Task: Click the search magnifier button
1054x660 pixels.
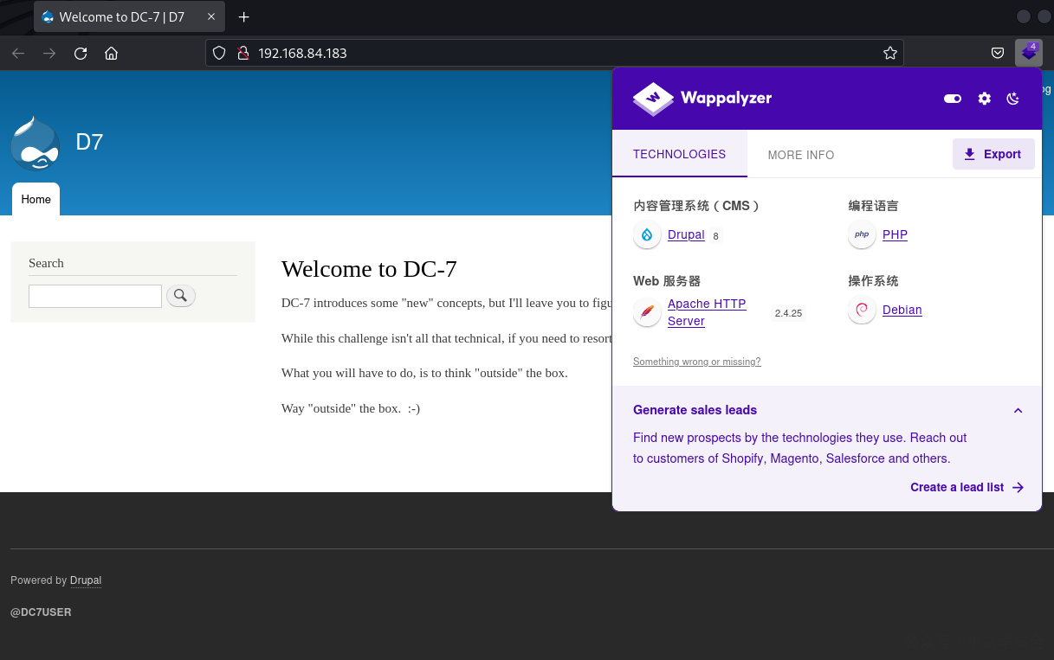Action: [180, 296]
